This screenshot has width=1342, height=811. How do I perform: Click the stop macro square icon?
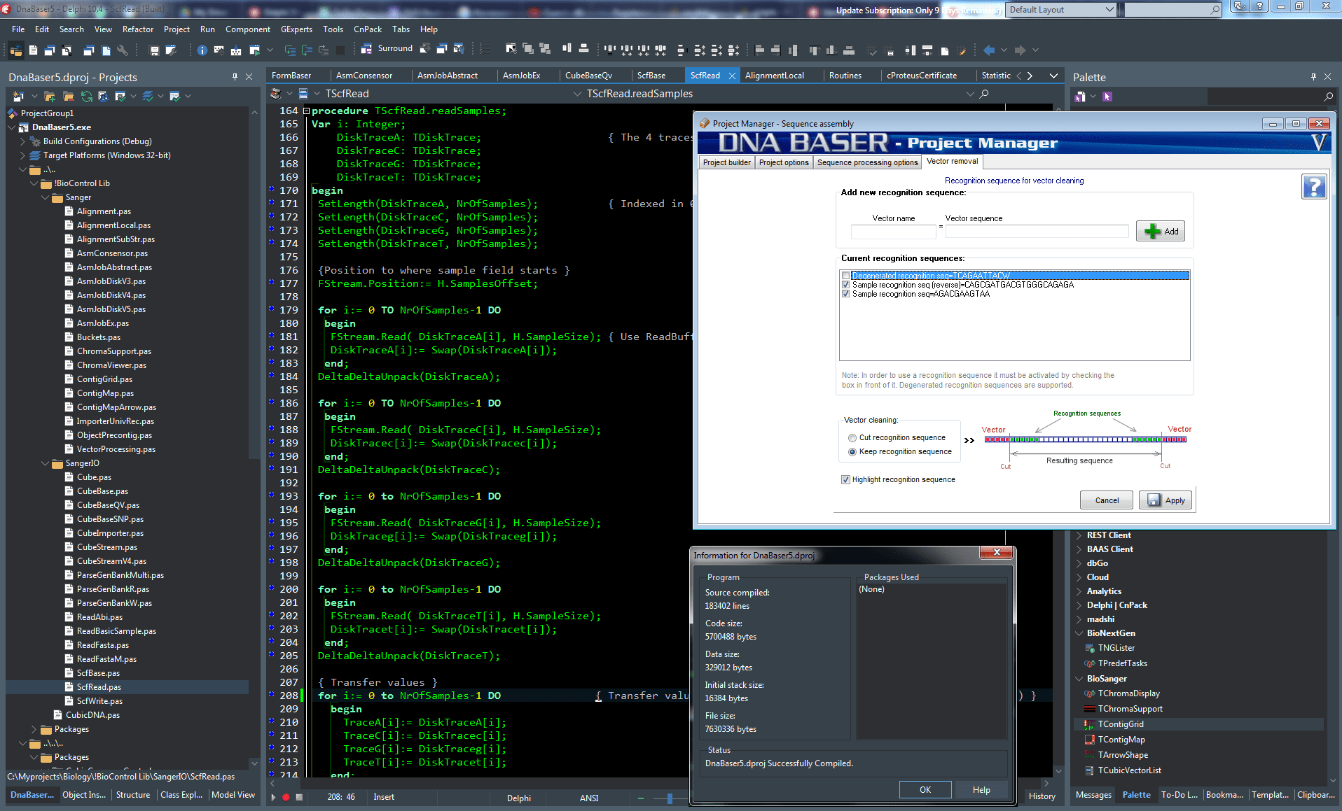point(299,797)
